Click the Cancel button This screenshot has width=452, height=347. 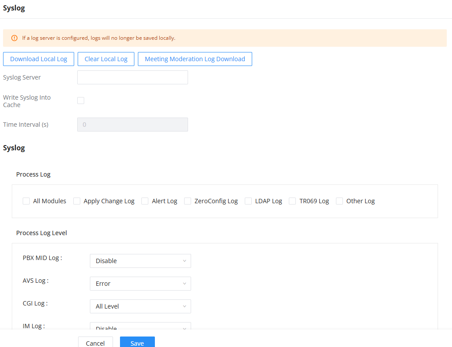click(x=96, y=342)
